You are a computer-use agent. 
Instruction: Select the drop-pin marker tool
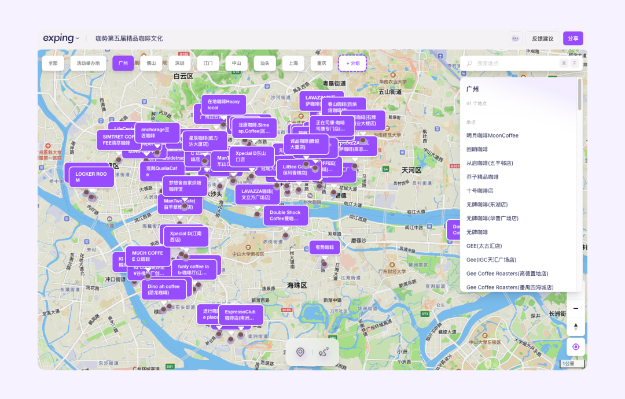tap(300, 352)
